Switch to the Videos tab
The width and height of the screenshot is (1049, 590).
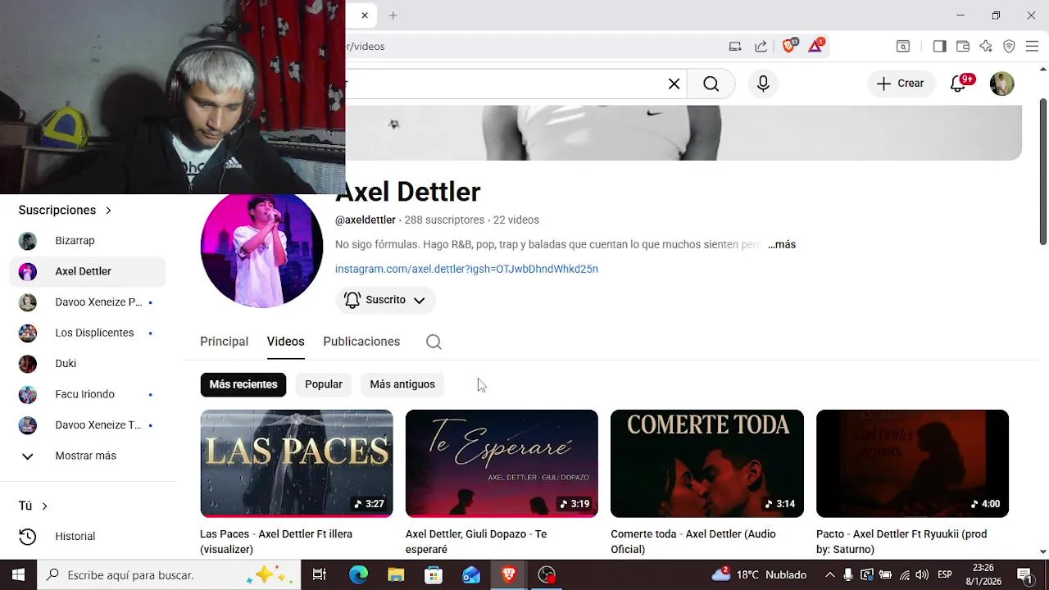[285, 342]
